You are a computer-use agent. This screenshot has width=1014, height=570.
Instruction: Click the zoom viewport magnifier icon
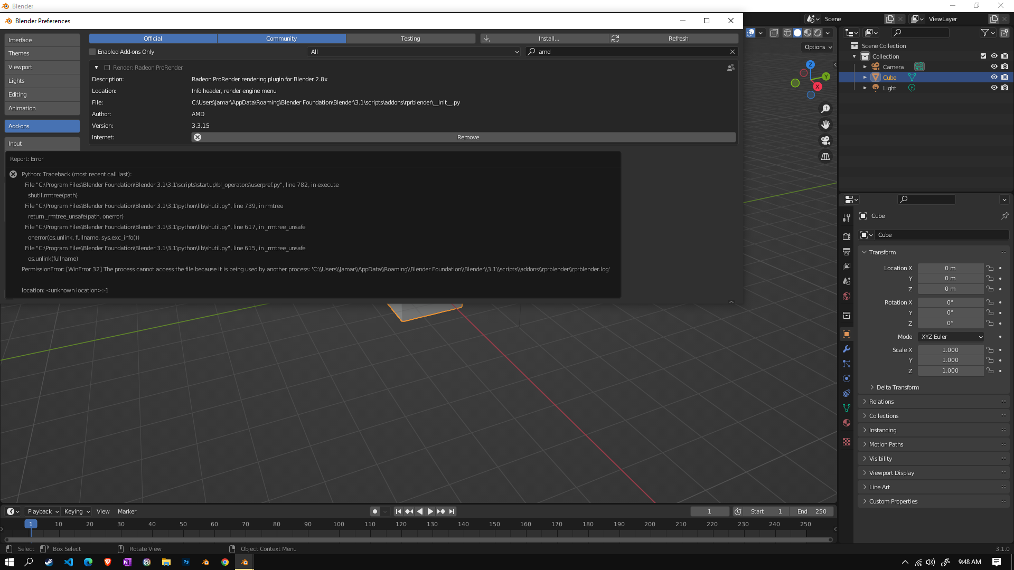(x=825, y=109)
